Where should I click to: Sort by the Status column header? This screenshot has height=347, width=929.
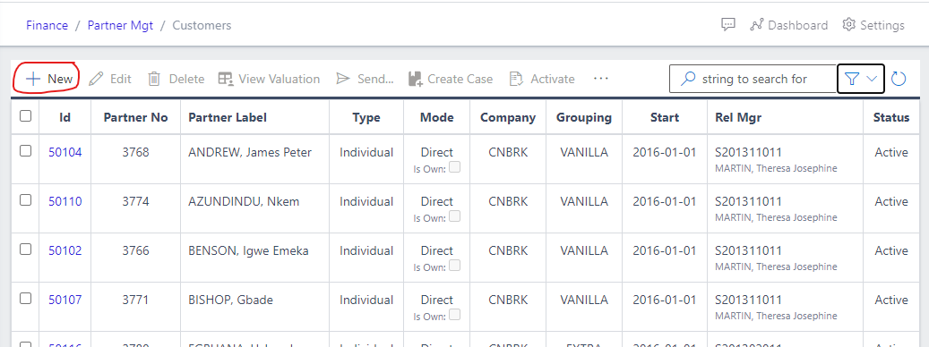(x=891, y=118)
